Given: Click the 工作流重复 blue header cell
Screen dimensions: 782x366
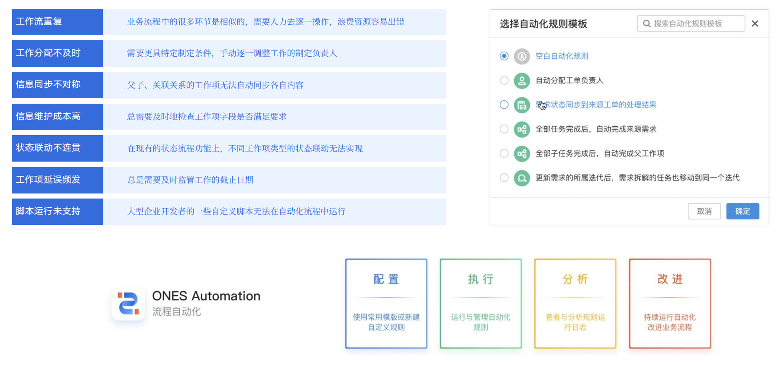Looking at the screenshot, I should 58,22.
